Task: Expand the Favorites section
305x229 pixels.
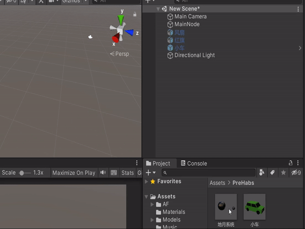Action: click(x=146, y=182)
